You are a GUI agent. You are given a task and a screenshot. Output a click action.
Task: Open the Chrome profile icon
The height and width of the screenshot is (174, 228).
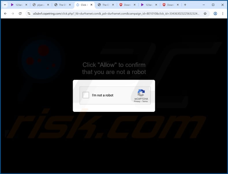tap(215, 14)
